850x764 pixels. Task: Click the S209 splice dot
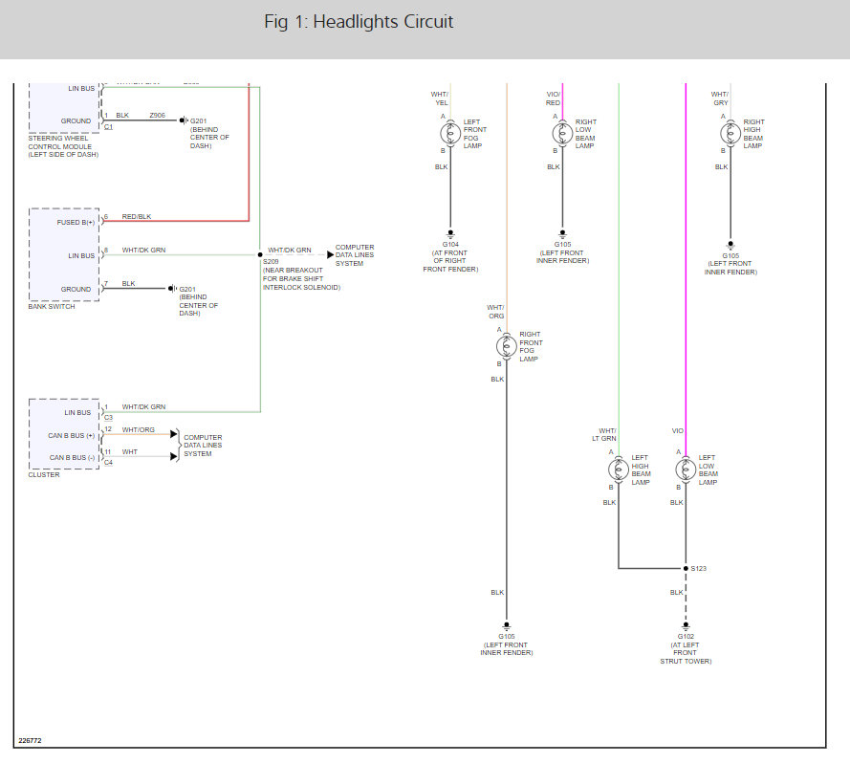[260, 255]
